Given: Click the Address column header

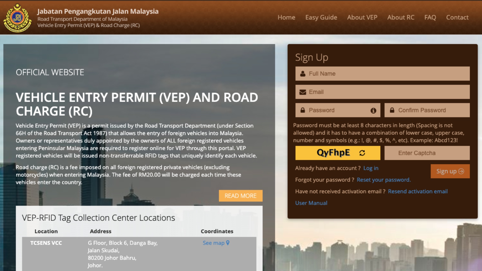Looking at the screenshot, I should click(x=100, y=231).
